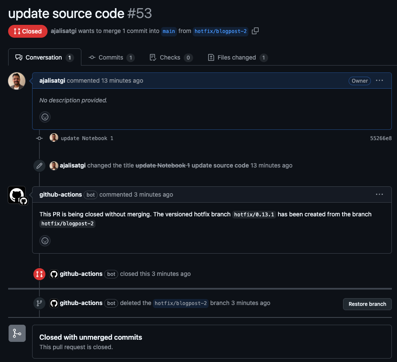Click the github-actions bot avatar icon

coord(17,195)
